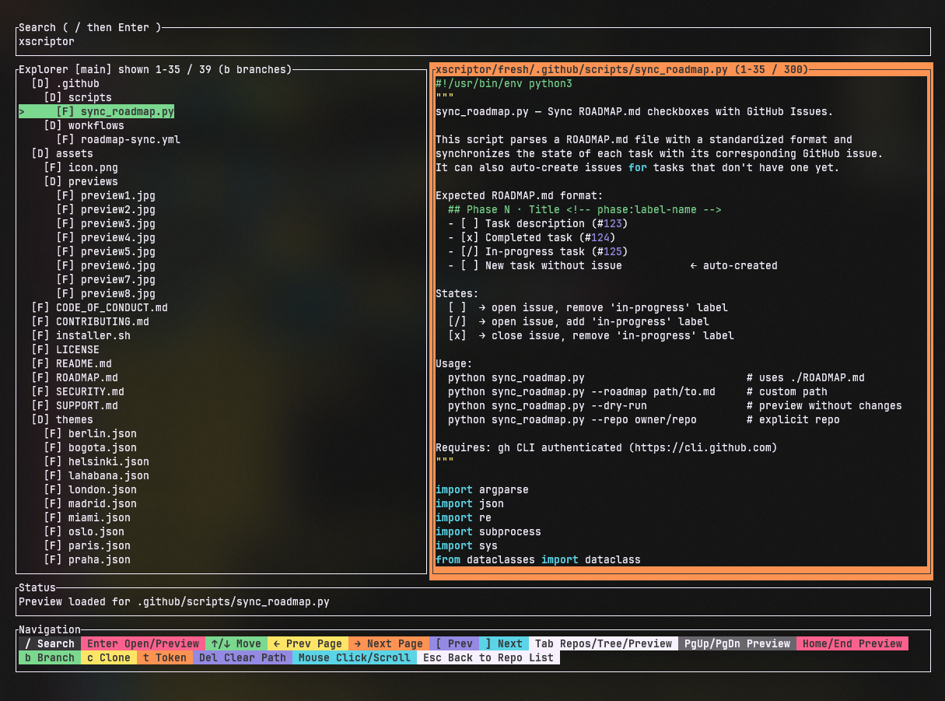Collapse the themes directory
Viewport: 945px width, 701px height.
tap(62, 419)
